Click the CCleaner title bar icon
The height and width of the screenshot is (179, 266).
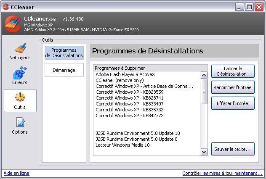(6, 7)
